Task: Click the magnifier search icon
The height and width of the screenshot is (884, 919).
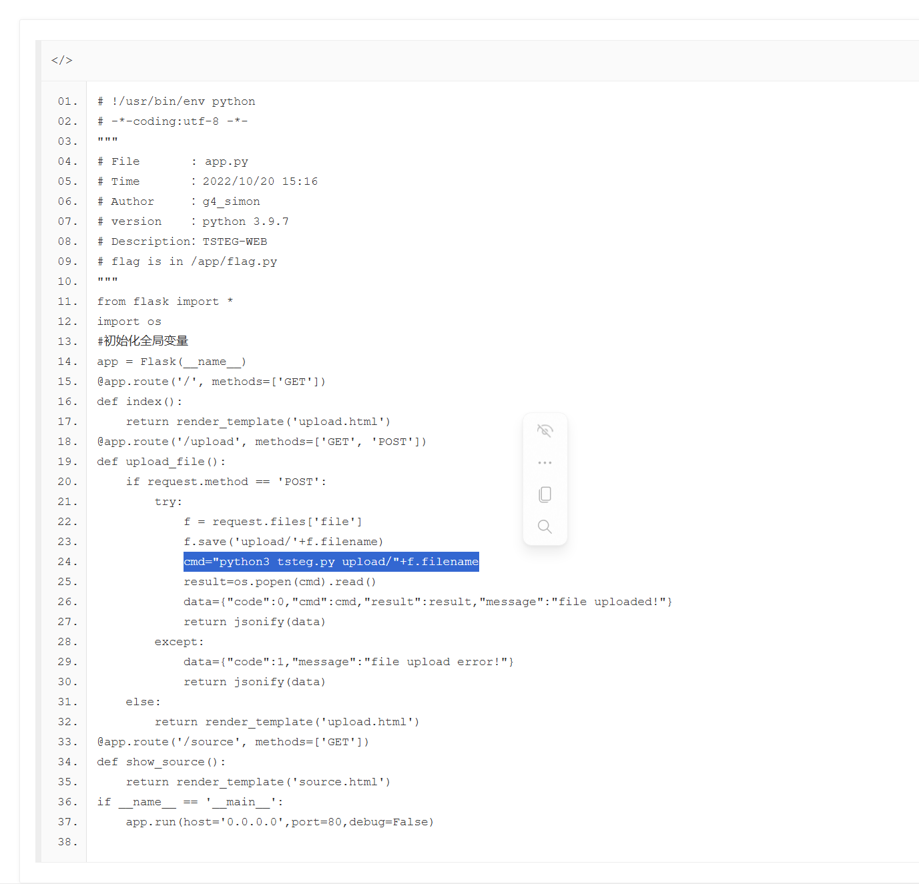Action: (x=545, y=526)
